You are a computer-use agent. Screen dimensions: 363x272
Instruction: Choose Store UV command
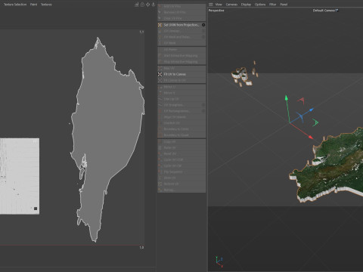tap(181, 178)
